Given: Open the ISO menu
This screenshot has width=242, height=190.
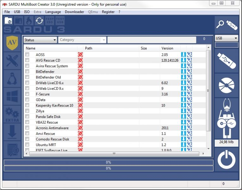Looking at the screenshot, I should [27, 12].
